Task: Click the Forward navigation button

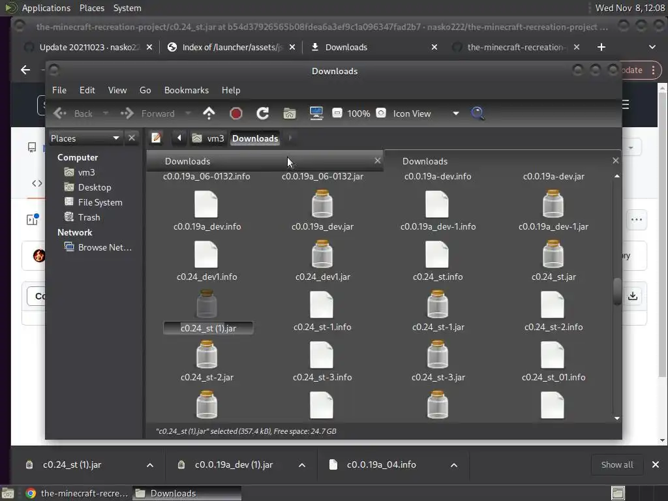Action: [147, 114]
